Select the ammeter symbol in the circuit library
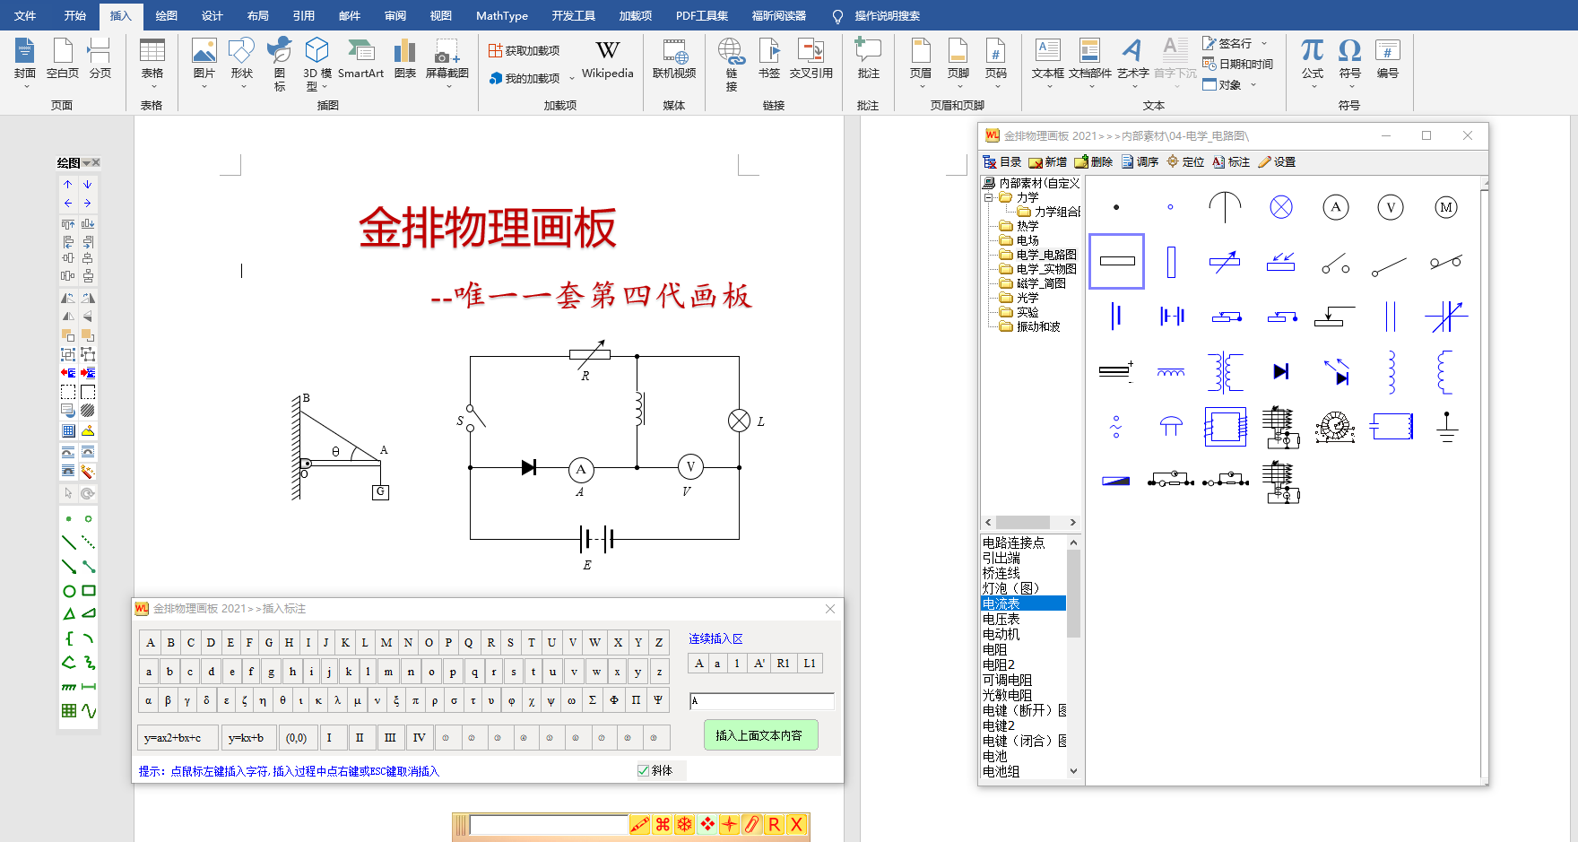1578x842 pixels. (1336, 207)
